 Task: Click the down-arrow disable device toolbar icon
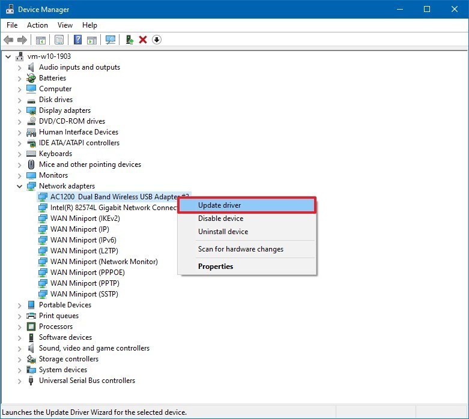coord(157,40)
